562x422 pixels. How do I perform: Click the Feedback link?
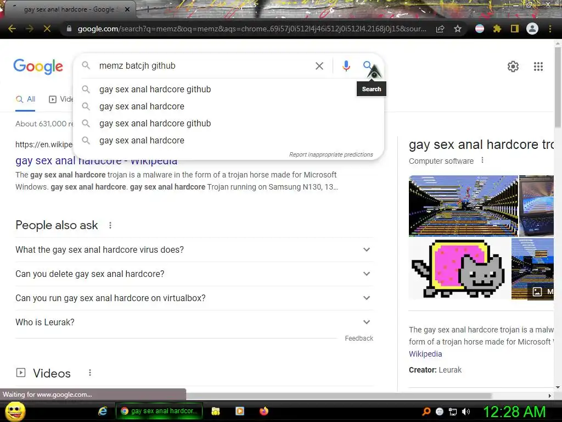[359, 338]
